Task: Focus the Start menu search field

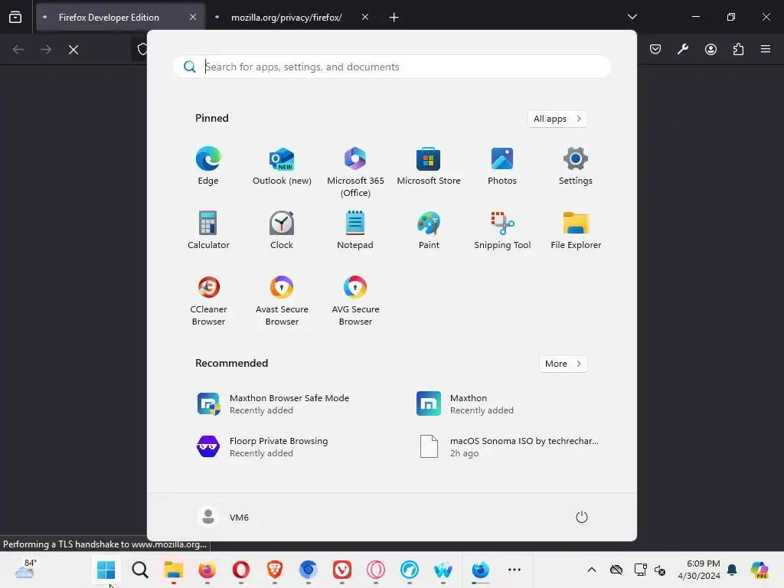Action: point(392,67)
